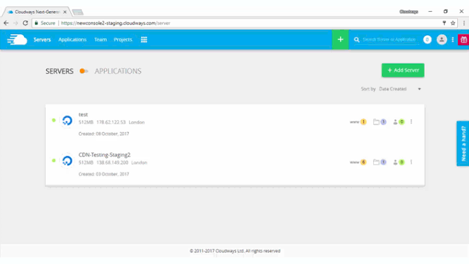
Task: Open options dots for test server
Action: [x=411, y=122]
